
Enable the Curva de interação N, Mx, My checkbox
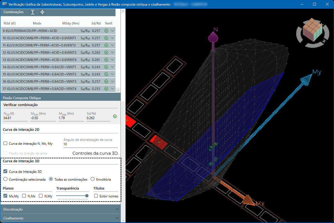tap(5, 144)
